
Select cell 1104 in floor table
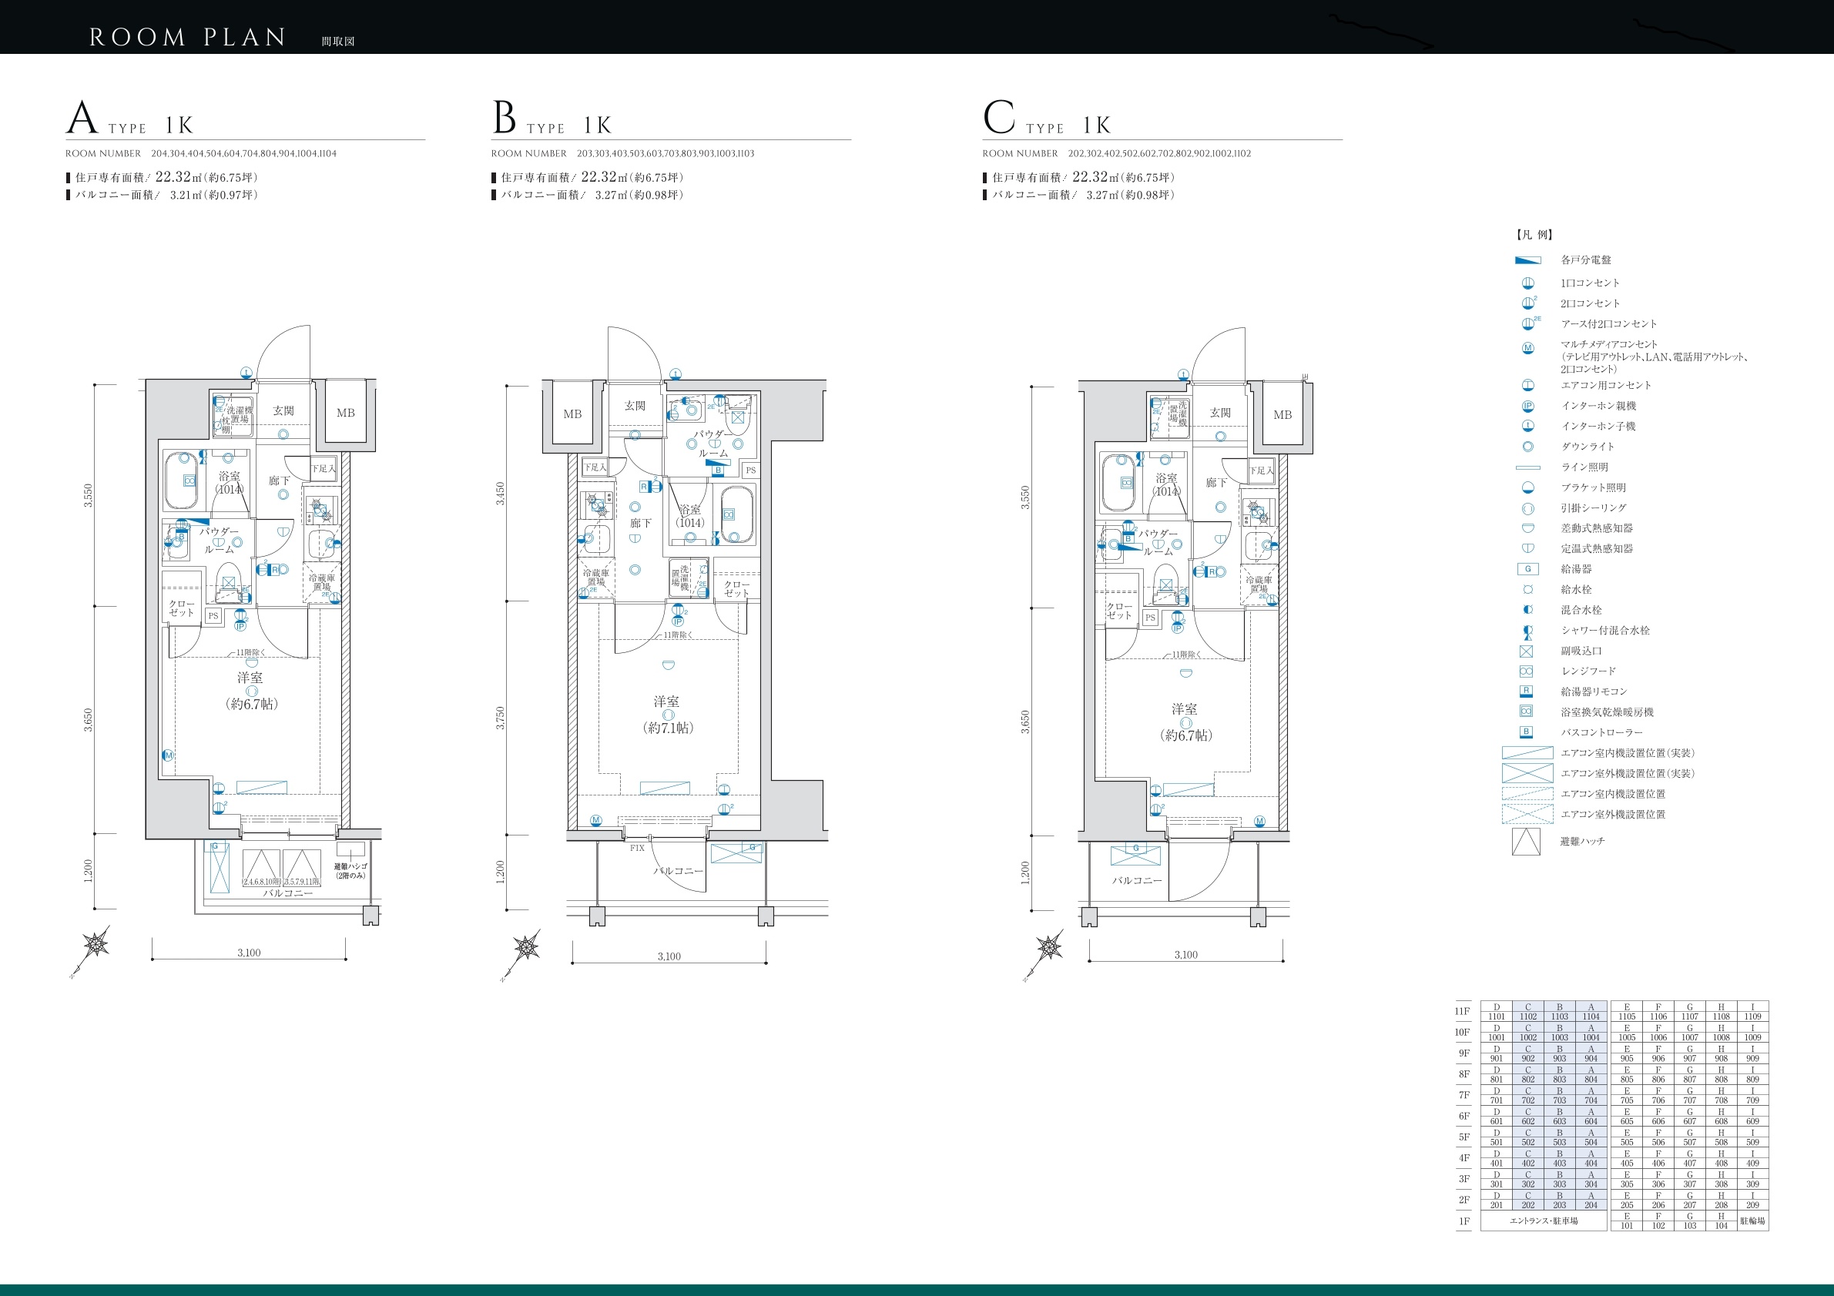1591,1016
